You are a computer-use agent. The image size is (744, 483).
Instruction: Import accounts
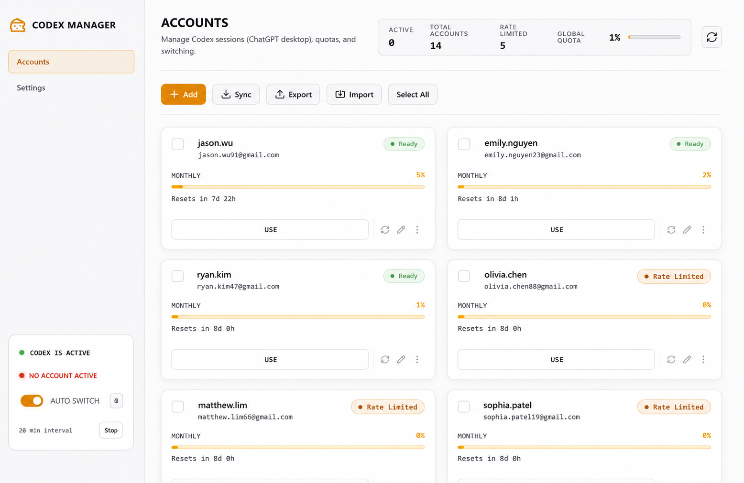click(354, 94)
